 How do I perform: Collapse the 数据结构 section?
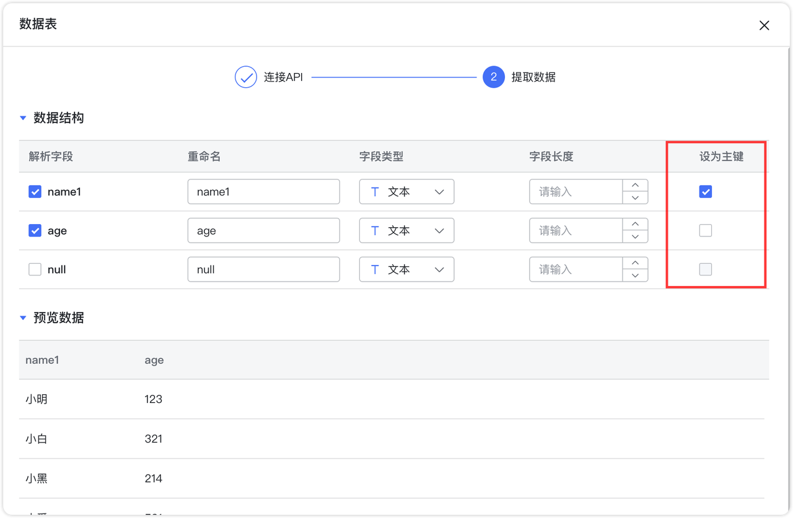[x=23, y=118]
